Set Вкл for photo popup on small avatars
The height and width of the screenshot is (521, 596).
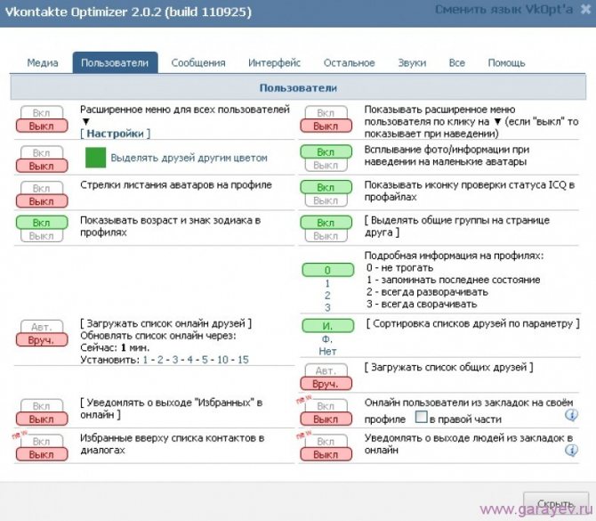tap(326, 152)
